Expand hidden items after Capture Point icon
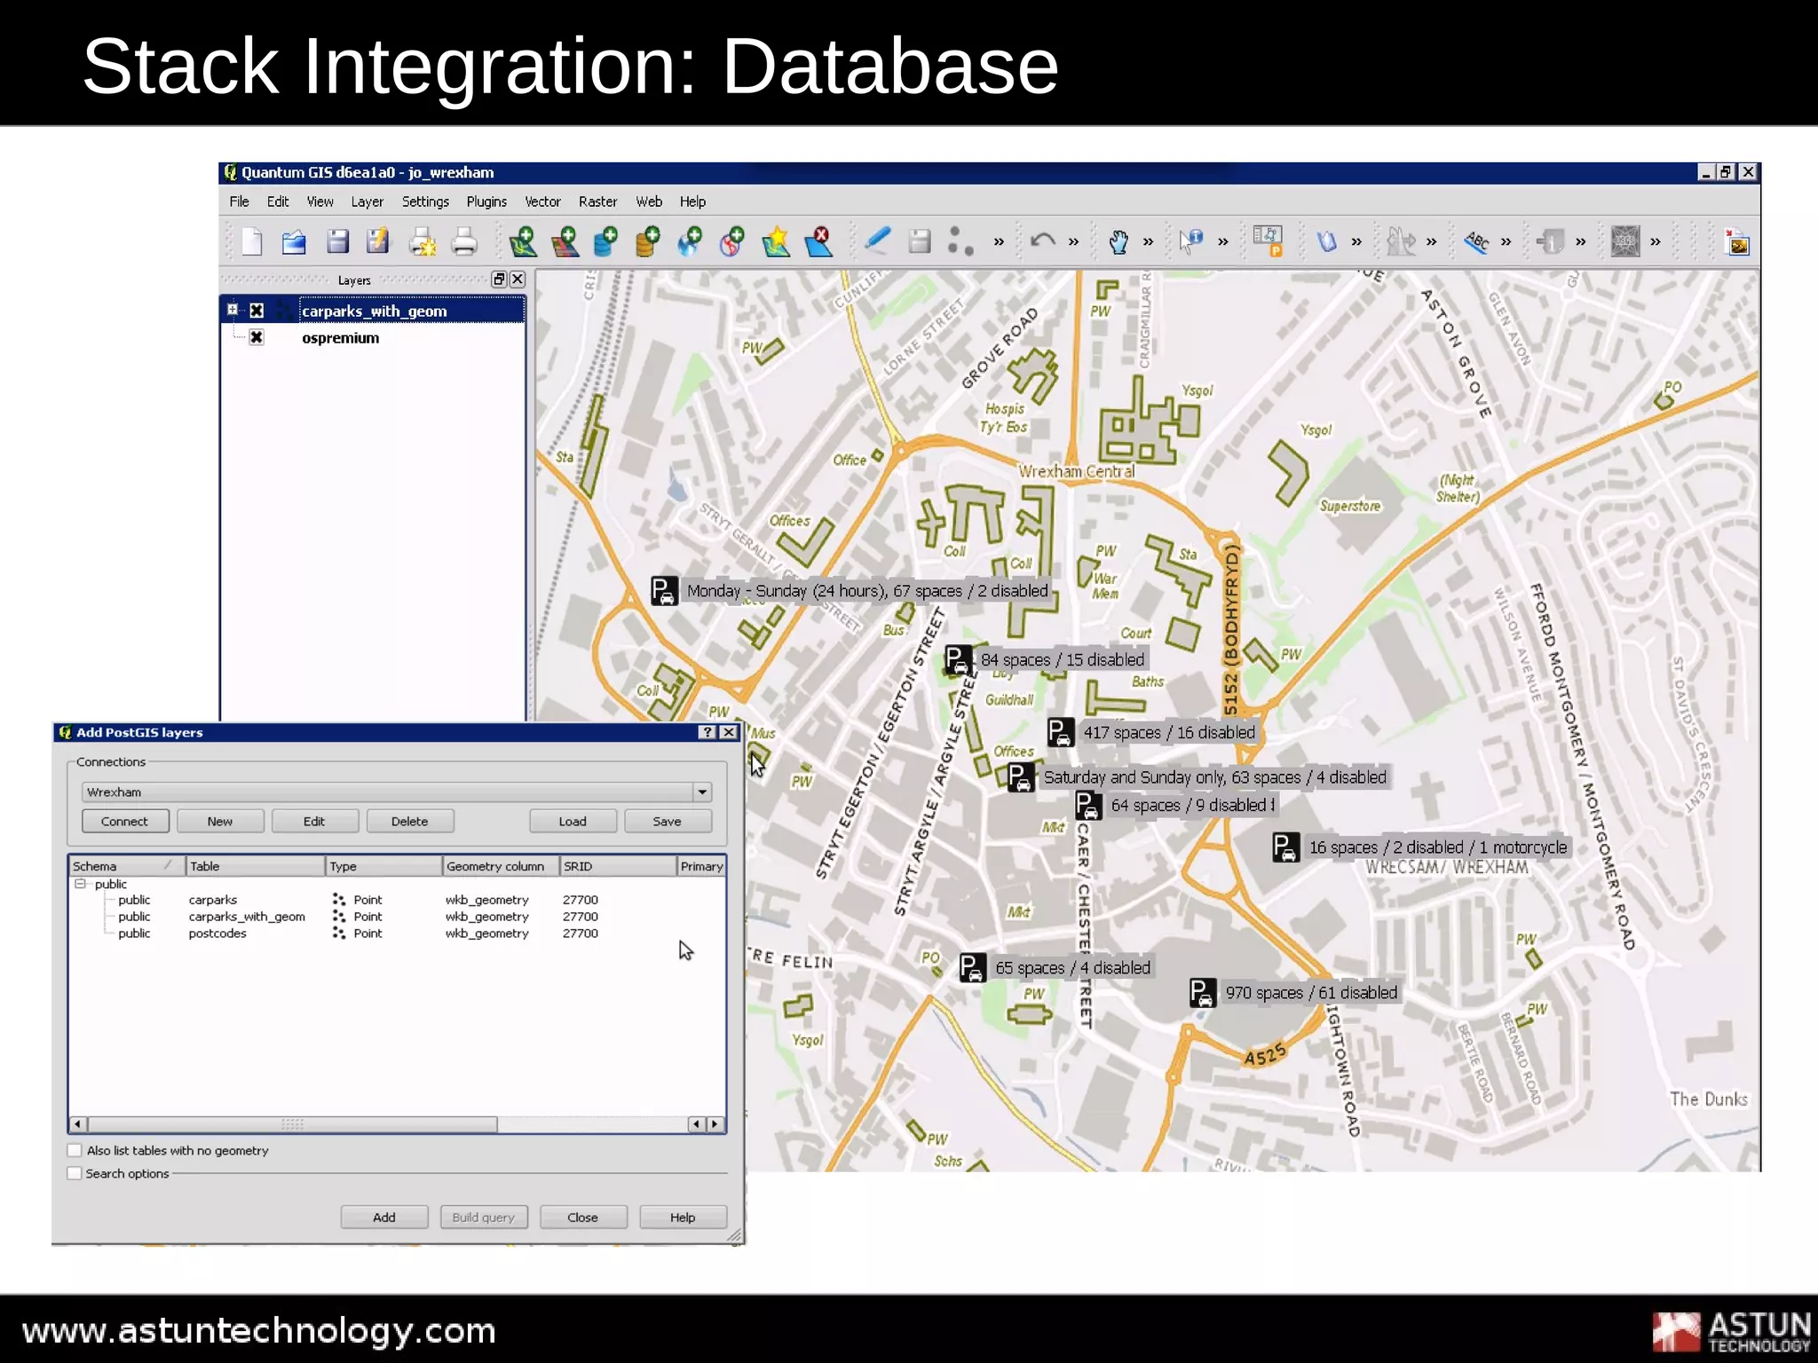This screenshot has height=1363, width=1818. tap(999, 241)
